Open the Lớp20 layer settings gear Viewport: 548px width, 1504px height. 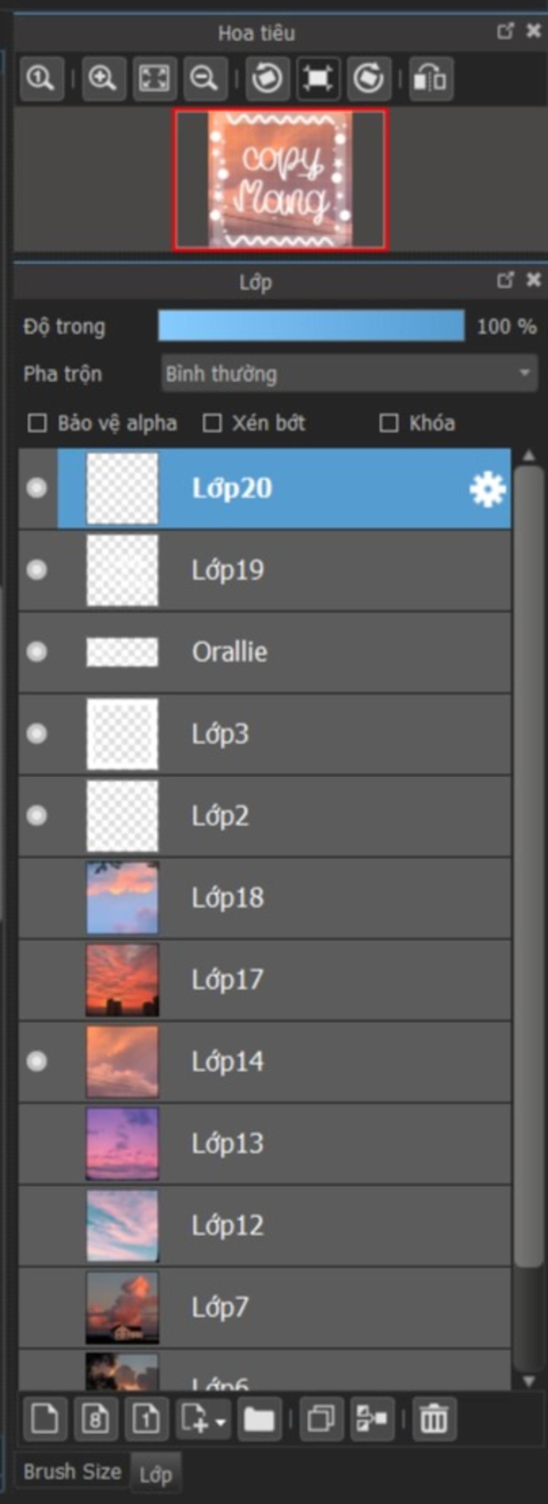coord(488,489)
